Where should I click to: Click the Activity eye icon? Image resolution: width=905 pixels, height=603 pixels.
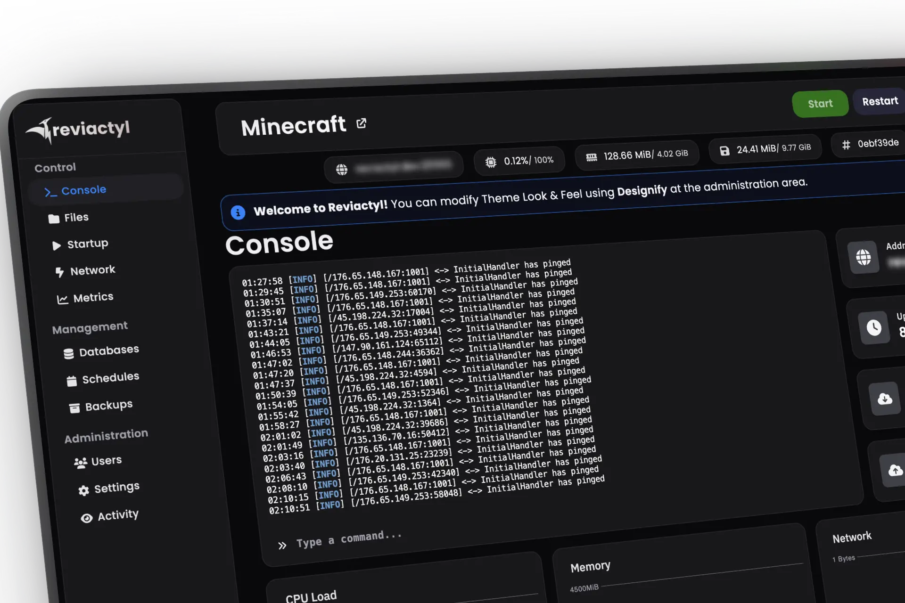(x=87, y=518)
